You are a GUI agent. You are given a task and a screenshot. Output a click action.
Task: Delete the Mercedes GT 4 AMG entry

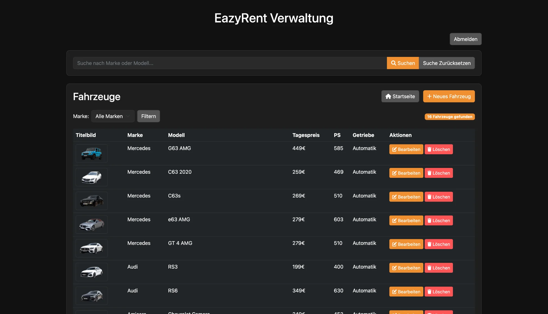[438, 244]
